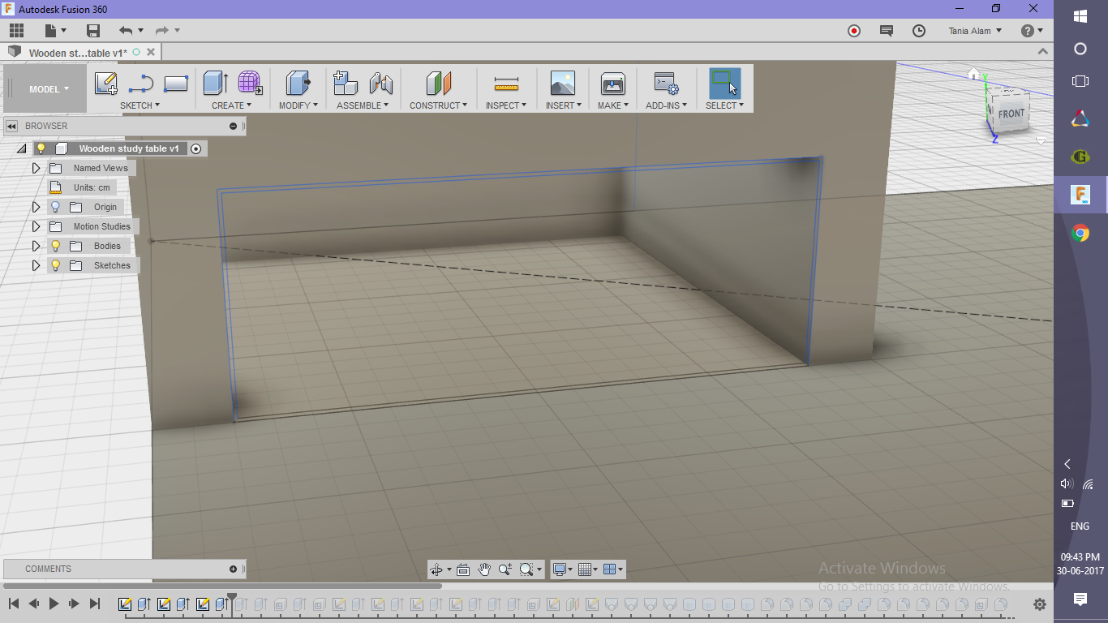Expand the Sketches folder

point(36,265)
